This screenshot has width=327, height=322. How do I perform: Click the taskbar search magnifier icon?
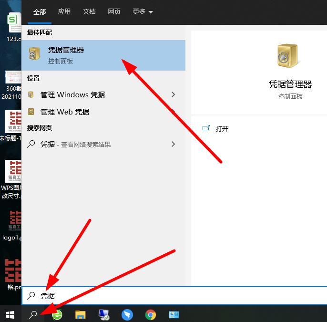click(x=33, y=314)
